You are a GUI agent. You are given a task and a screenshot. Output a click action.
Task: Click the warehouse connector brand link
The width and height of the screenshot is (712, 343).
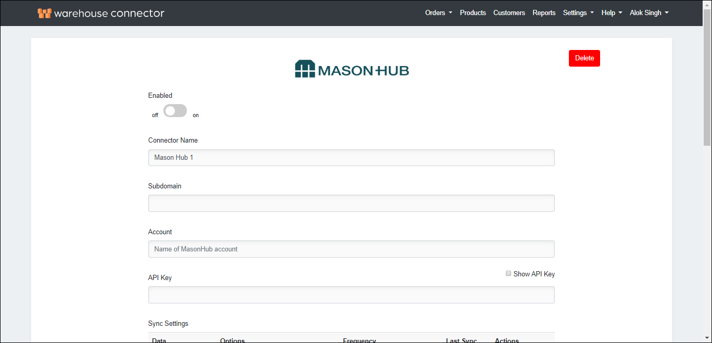click(101, 13)
